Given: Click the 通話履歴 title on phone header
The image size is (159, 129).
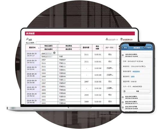Looking at the screenshot, I should pos(136,48).
